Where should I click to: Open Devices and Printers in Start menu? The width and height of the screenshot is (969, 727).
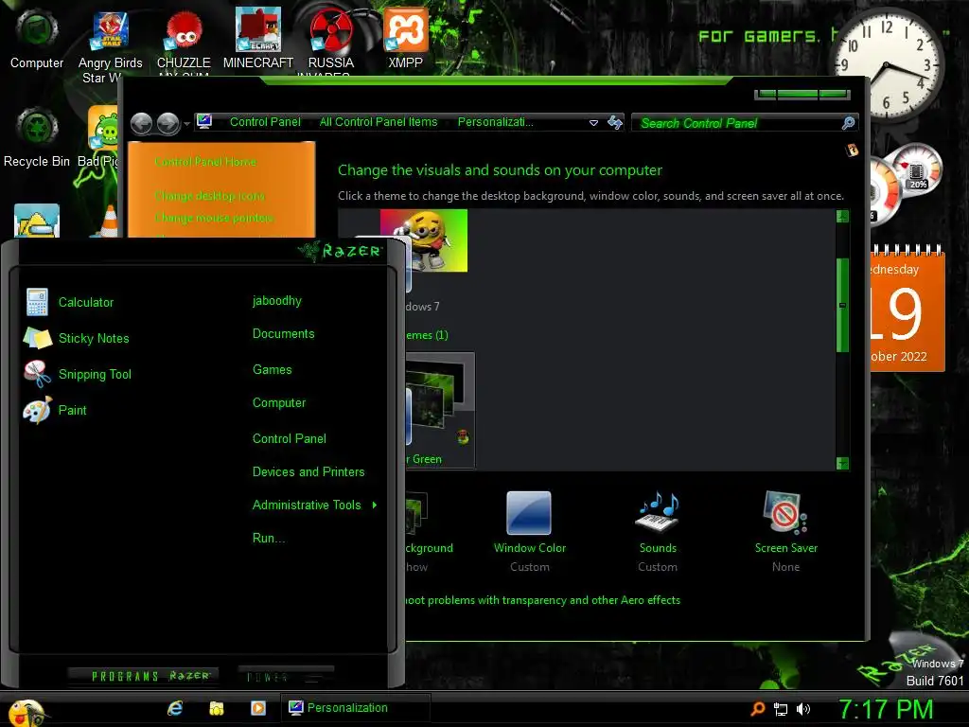click(308, 471)
